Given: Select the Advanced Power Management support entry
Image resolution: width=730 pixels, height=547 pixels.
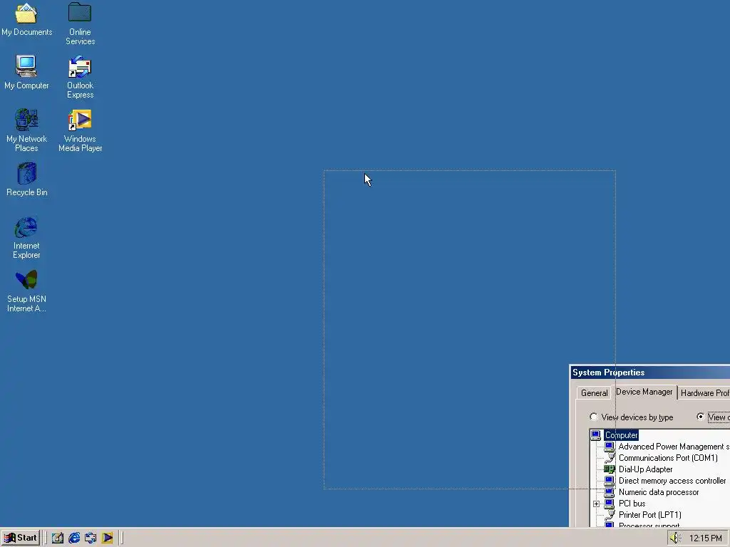Looking at the screenshot, I should point(674,447).
